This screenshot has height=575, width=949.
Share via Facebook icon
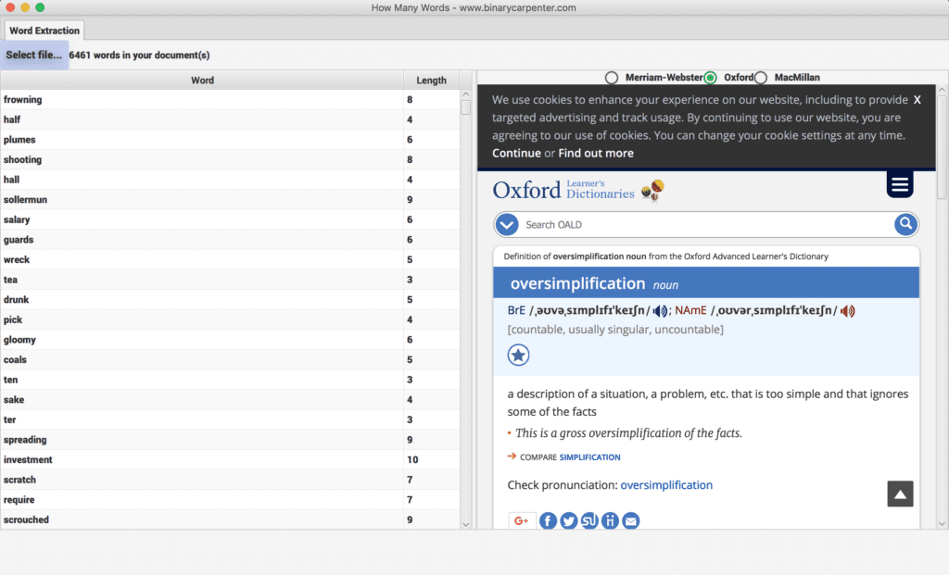point(548,520)
